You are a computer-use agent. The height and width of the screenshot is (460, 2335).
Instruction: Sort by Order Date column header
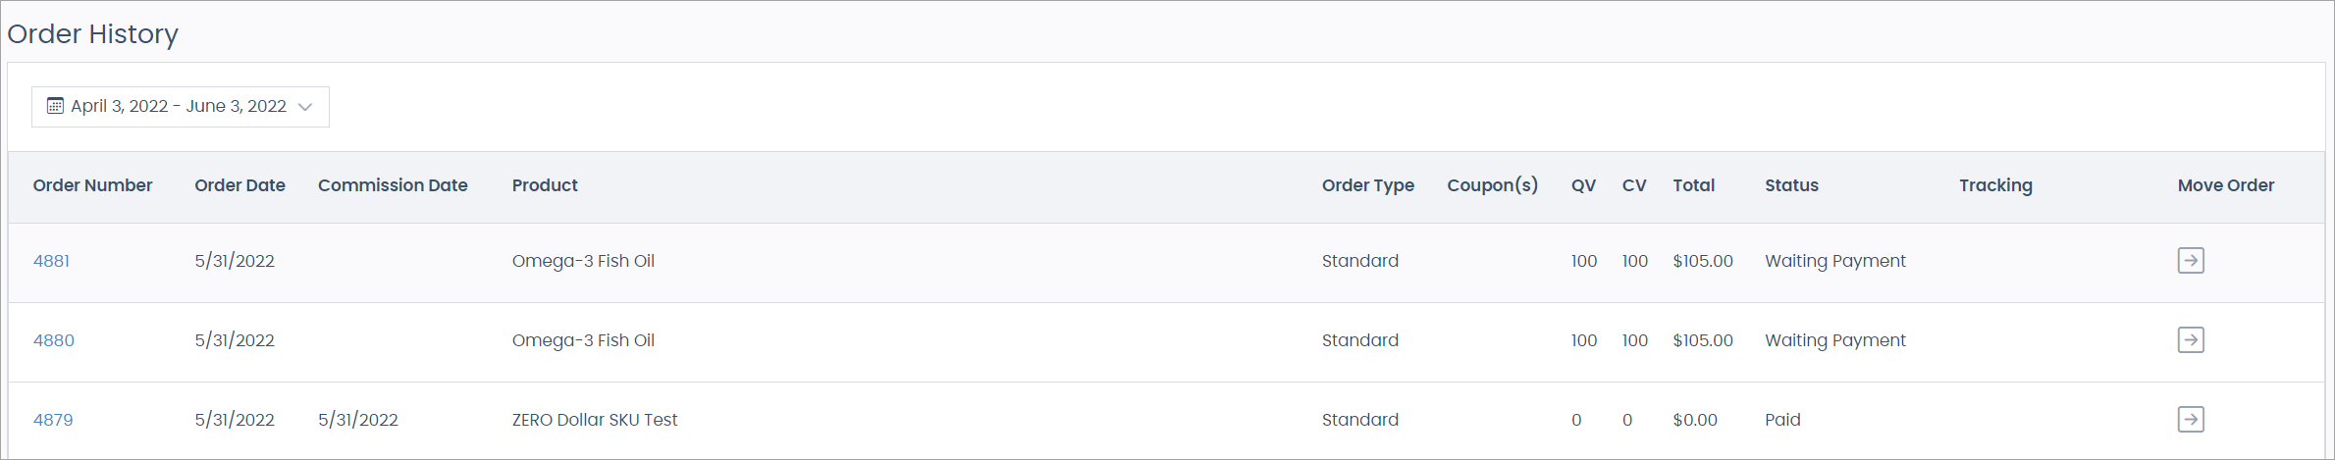pos(239,185)
